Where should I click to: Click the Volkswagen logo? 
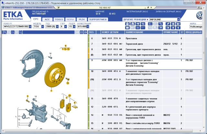(x=199, y=15)
